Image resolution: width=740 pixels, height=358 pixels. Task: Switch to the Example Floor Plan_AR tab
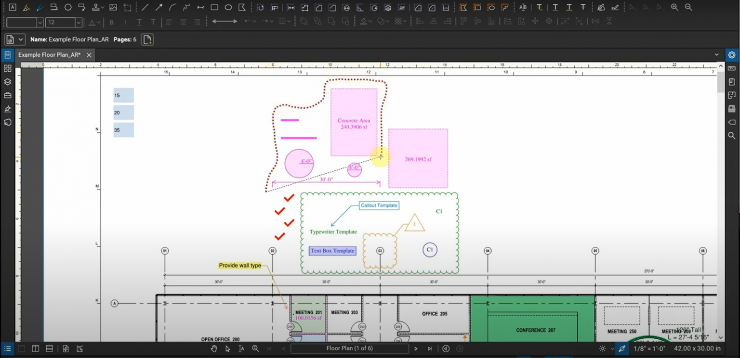[x=48, y=54]
